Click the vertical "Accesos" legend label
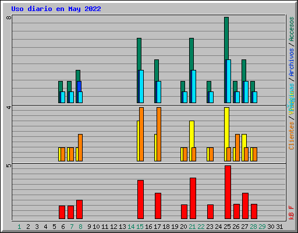 292,29
